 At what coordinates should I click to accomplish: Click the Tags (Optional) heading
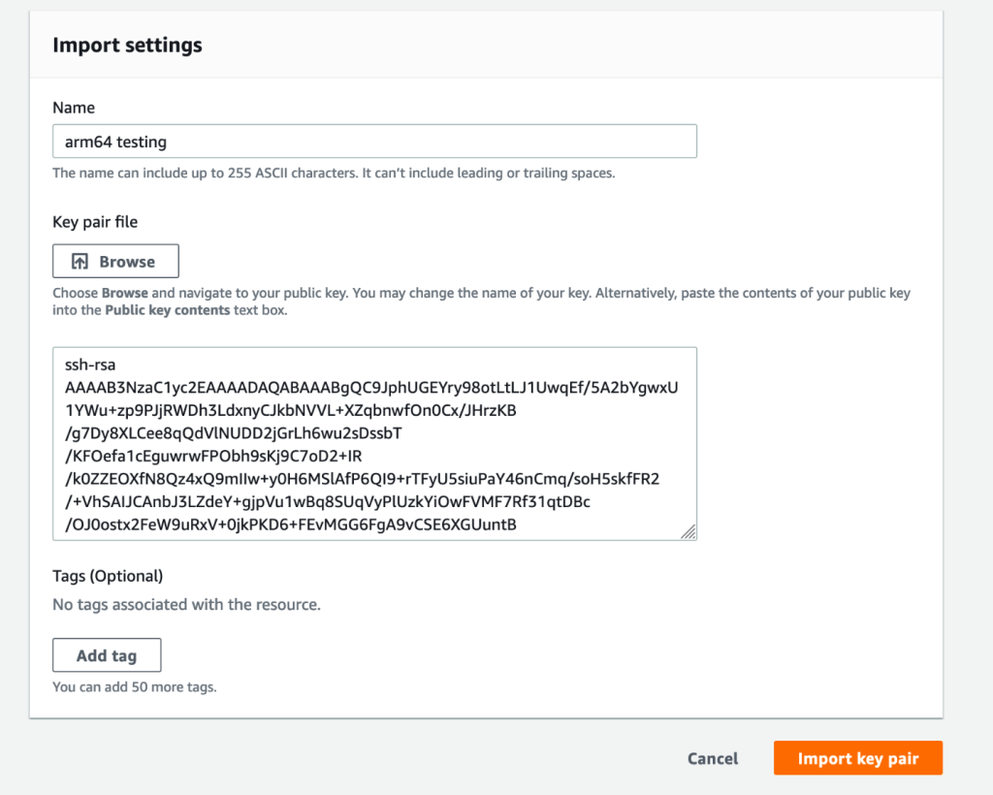pyautogui.click(x=108, y=576)
